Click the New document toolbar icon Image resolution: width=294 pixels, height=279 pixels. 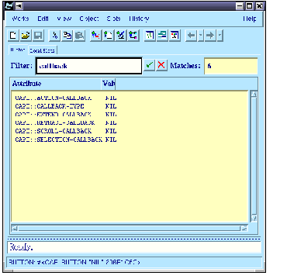(13, 35)
